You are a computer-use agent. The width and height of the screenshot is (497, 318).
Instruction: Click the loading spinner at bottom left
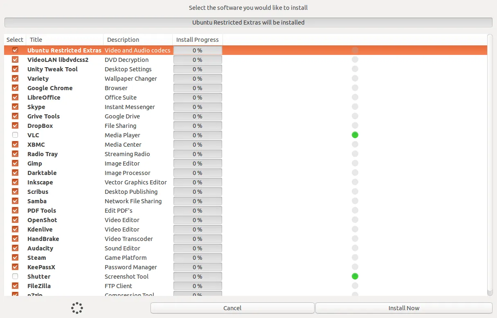tap(77, 308)
